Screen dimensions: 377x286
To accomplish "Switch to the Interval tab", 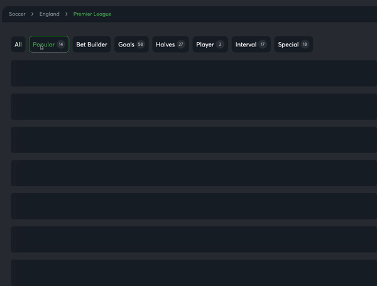I will [251, 45].
